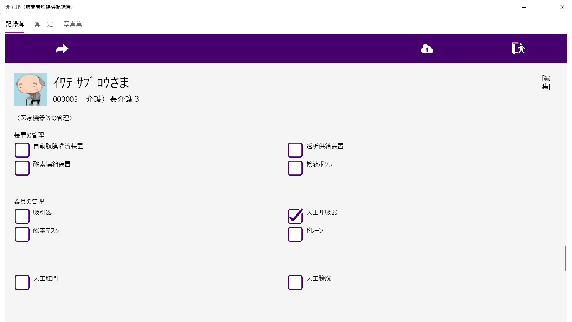
Task: Check the 自動腹膜灌流装置 checkbox
Action: 22,150
